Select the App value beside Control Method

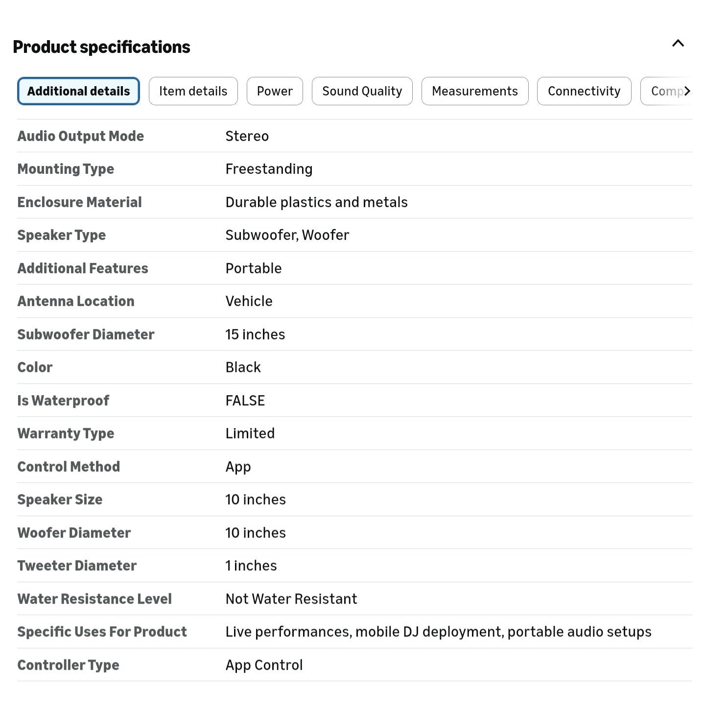[238, 467]
